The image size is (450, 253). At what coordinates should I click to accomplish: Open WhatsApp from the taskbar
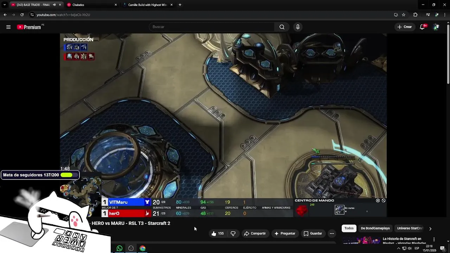tap(120, 248)
